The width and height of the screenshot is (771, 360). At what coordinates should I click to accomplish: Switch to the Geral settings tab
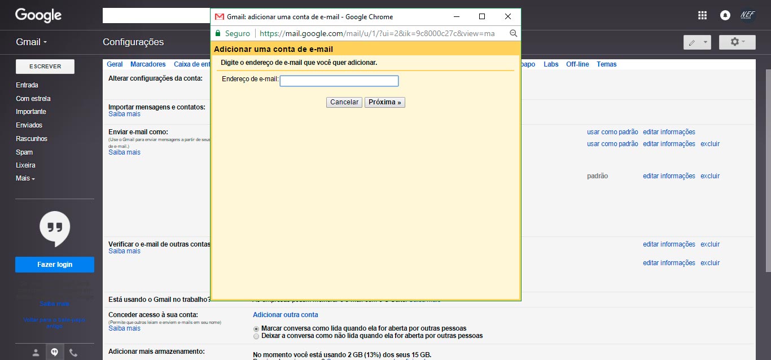coord(115,64)
